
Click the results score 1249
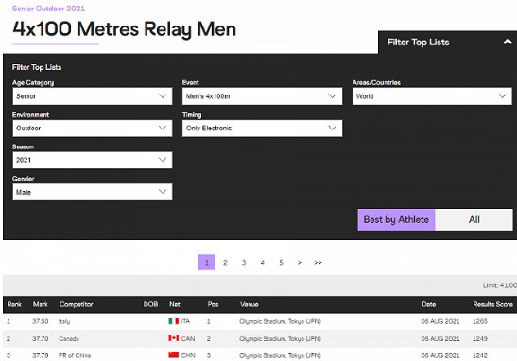[480, 339]
